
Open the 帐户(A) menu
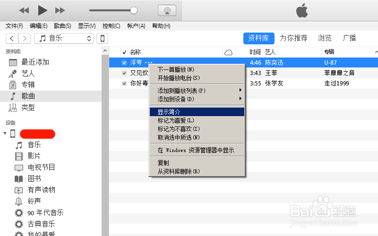coord(136,26)
